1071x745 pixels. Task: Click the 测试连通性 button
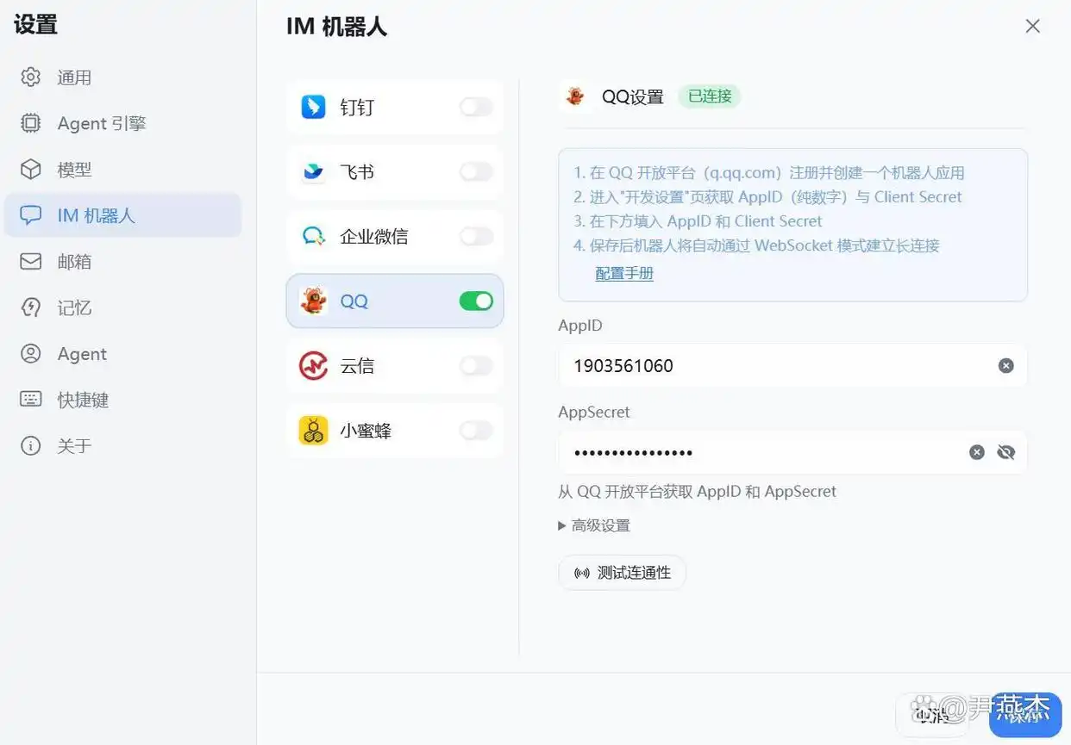pyautogui.click(x=622, y=572)
